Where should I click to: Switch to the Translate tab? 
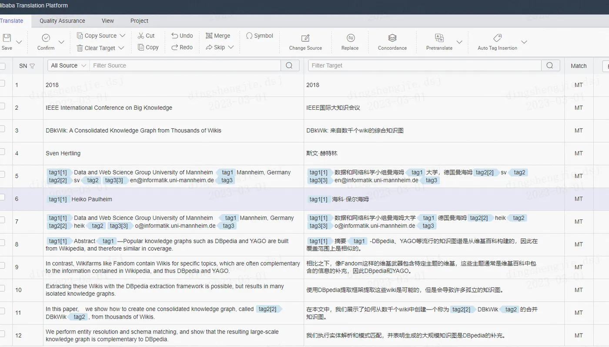[x=11, y=21]
